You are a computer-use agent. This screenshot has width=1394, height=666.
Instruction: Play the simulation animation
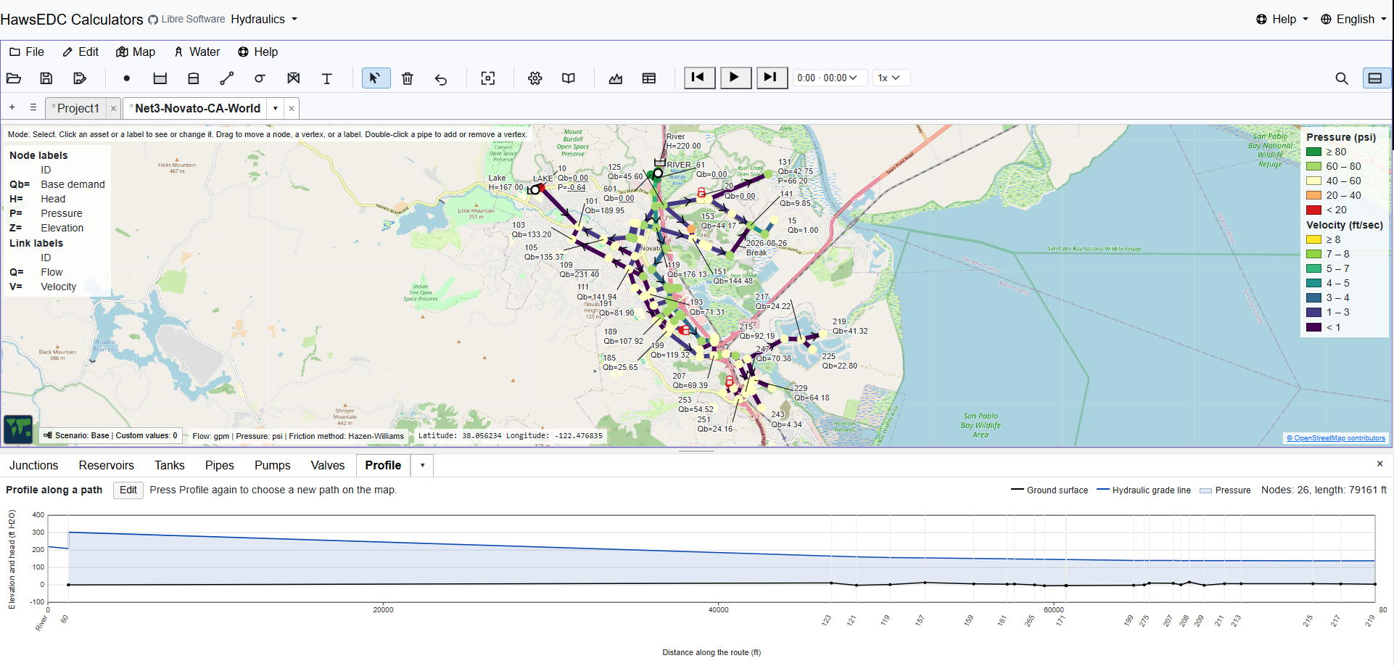tap(735, 78)
